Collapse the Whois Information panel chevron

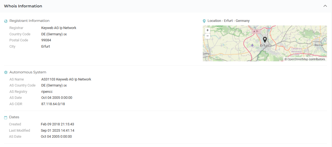point(325,6)
